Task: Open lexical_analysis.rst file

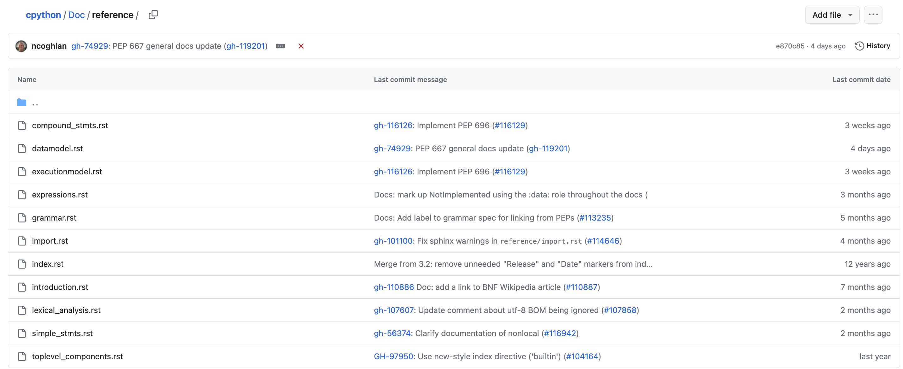Action: coord(66,310)
